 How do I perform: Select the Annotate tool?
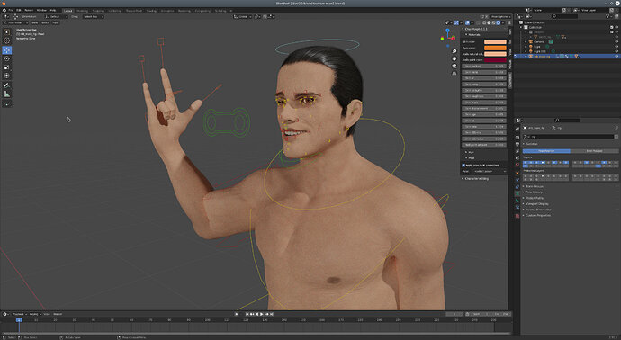(x=6, y=85)
